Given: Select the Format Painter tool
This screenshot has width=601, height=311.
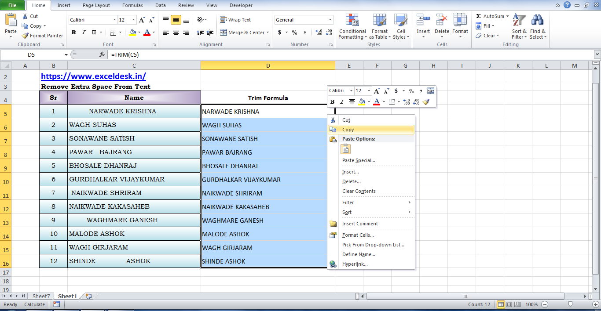Looking at the screenshot, I should (x=42, y=36).
